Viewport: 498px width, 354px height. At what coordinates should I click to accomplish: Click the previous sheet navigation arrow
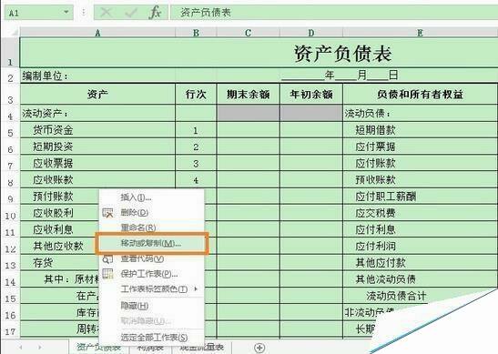21,348
